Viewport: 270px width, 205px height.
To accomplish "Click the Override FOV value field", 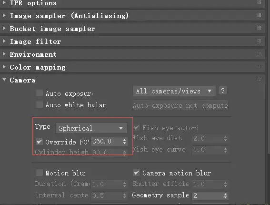I will click(107, 142).
